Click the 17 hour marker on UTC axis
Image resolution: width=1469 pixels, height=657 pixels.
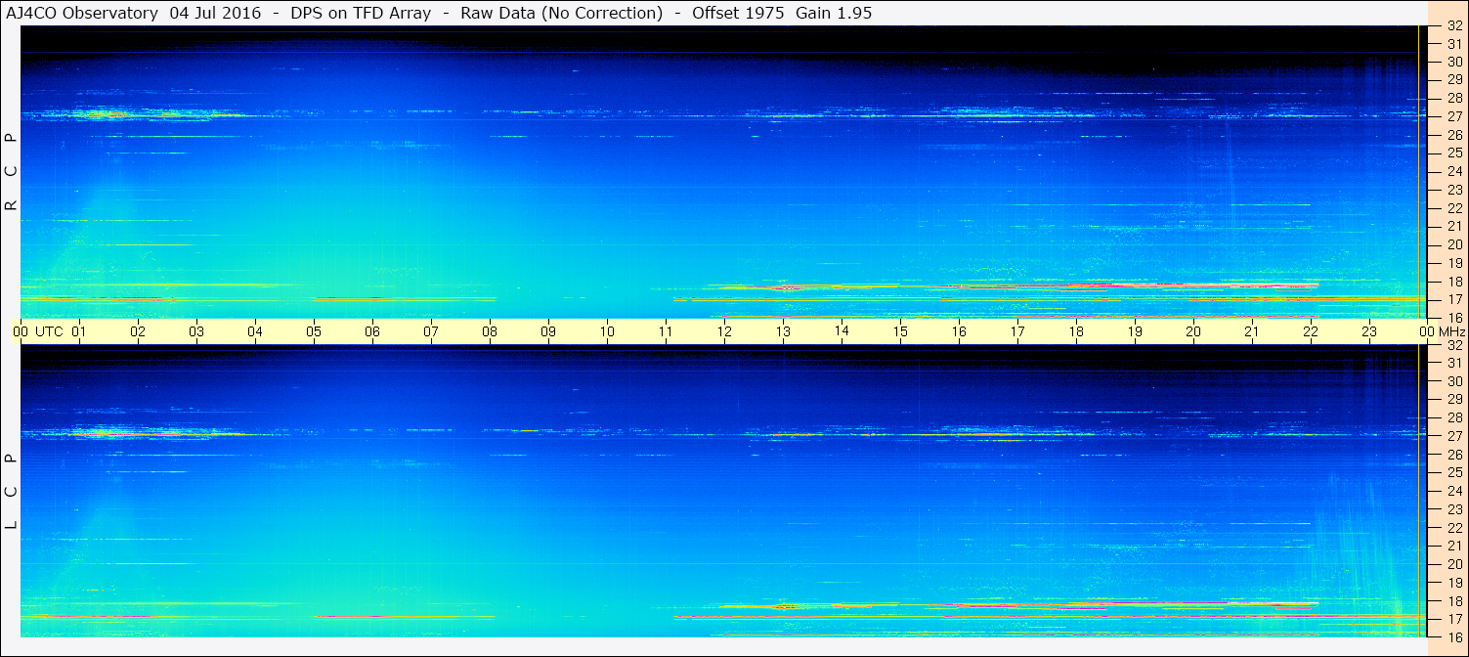tap(1017, 331)
